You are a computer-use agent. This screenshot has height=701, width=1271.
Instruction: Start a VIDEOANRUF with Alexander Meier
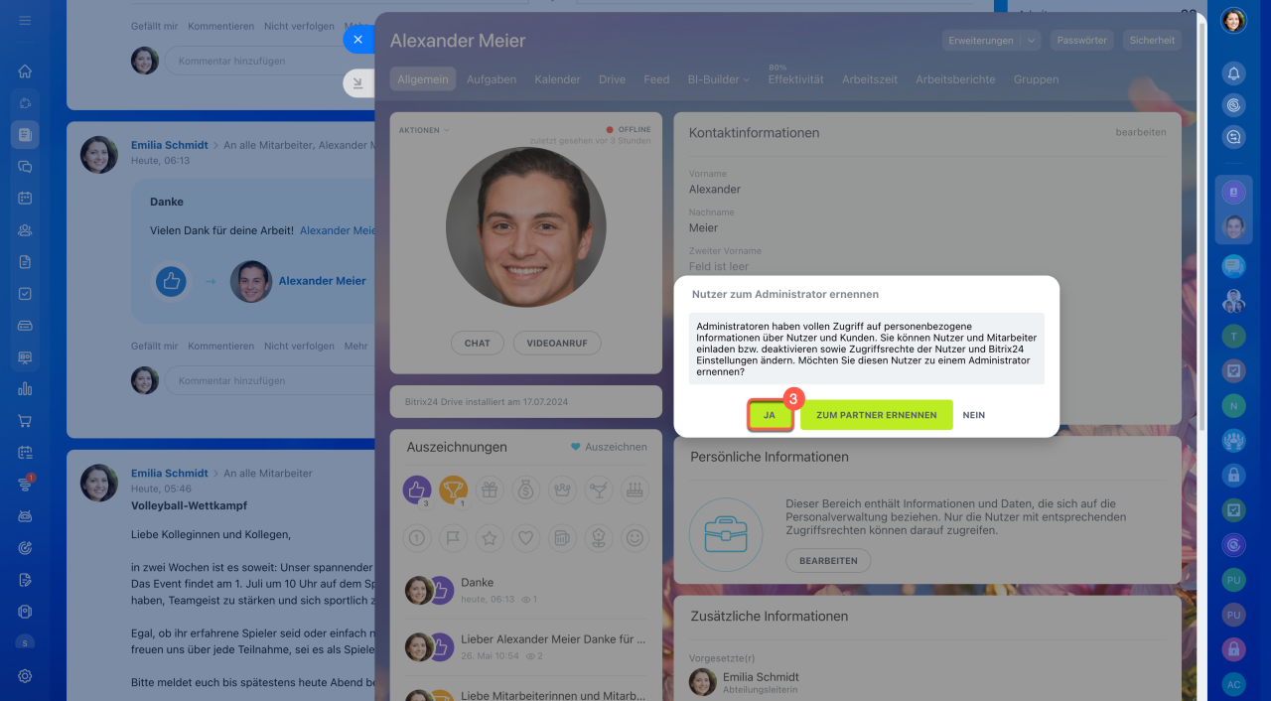click(x=557, y=344)
